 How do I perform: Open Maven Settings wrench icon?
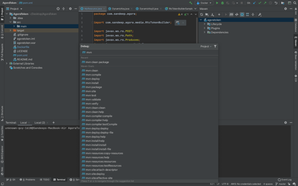(x=260, y=15)
